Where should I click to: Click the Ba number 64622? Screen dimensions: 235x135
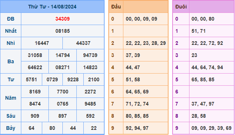pyautogui.click(x=35, y=67)
